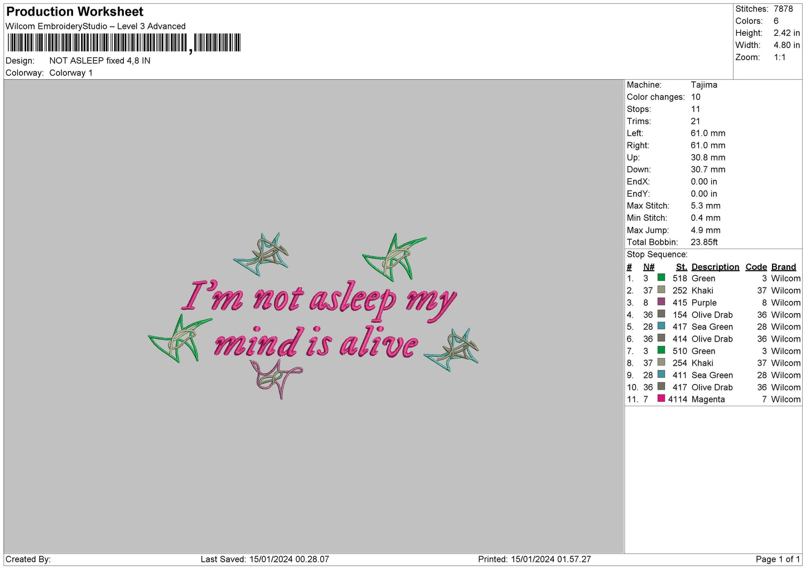Click the Width value 4.80 in
This screenshot has width=806, height=569.
[786, 45]
